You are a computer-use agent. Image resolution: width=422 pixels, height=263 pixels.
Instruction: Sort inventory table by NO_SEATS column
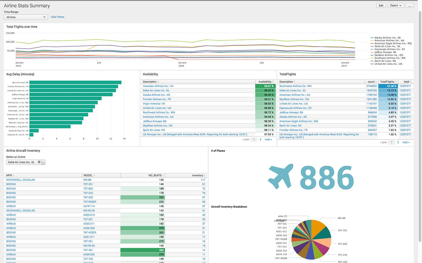pos(156,175)
